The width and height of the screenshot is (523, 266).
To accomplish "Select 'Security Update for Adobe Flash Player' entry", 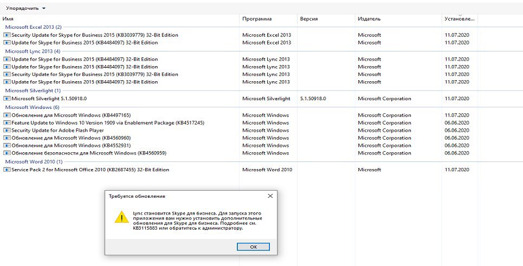I will (x=57, y=131).
